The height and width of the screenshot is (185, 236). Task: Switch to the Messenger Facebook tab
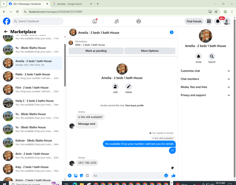click(x=27, y=4)
